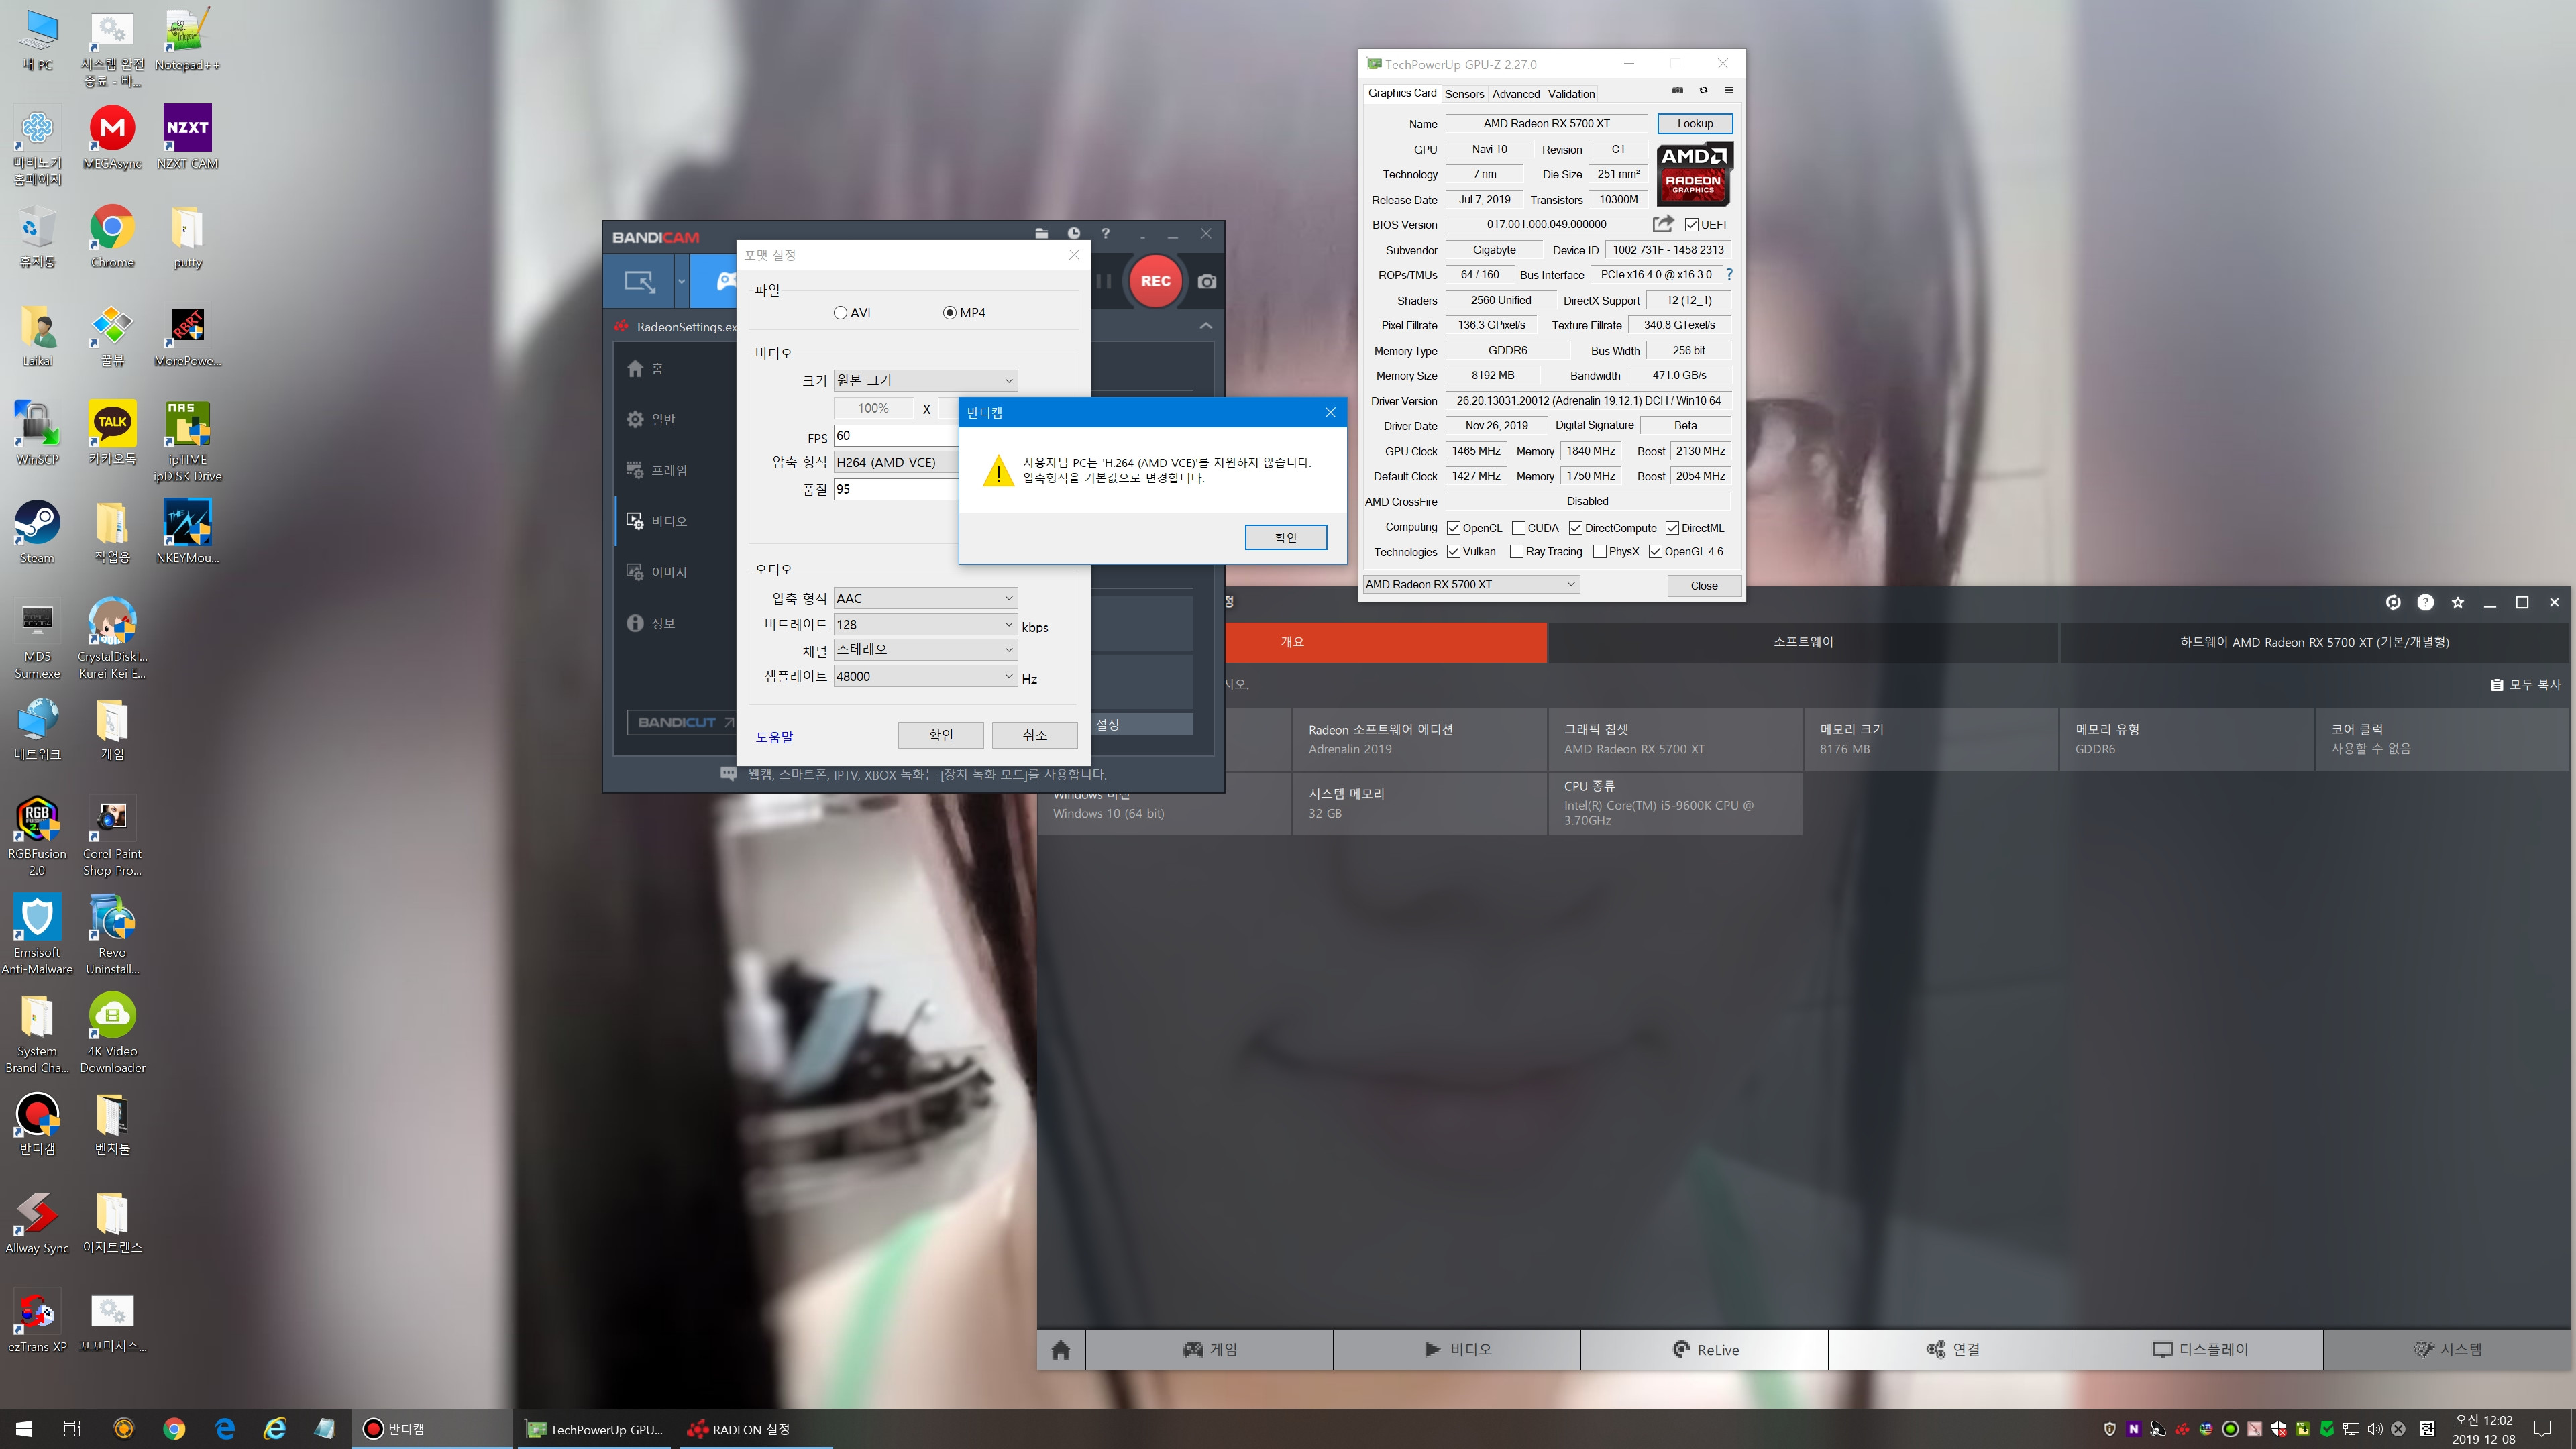Viewport: 2576px width, 1449px height.
Task: Click 취소 in the format settings dialog
Action: (1035, 735)
